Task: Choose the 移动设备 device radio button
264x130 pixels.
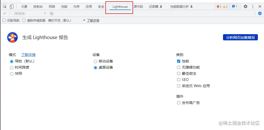Action: (95, 61)
